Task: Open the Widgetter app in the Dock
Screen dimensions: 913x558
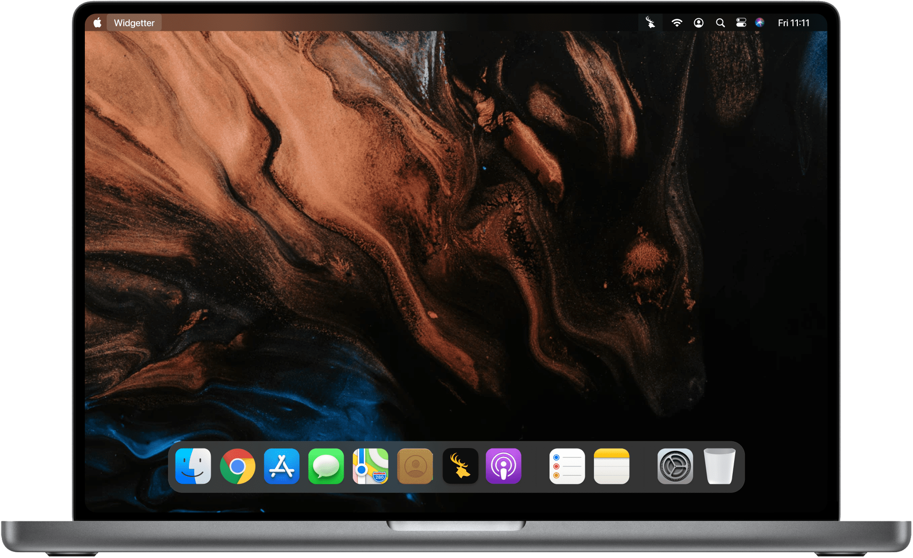Action: point(460,466)
